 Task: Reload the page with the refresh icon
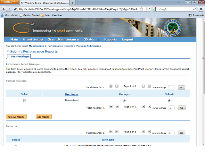(149, 9)
